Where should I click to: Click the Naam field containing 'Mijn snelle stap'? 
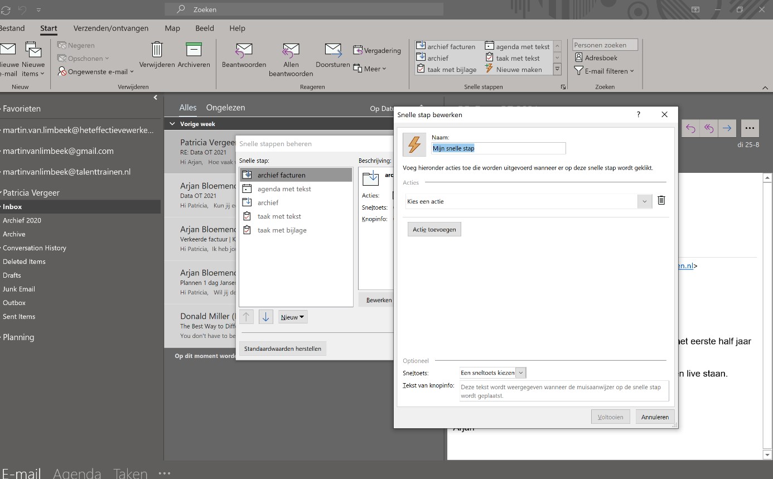499,148
